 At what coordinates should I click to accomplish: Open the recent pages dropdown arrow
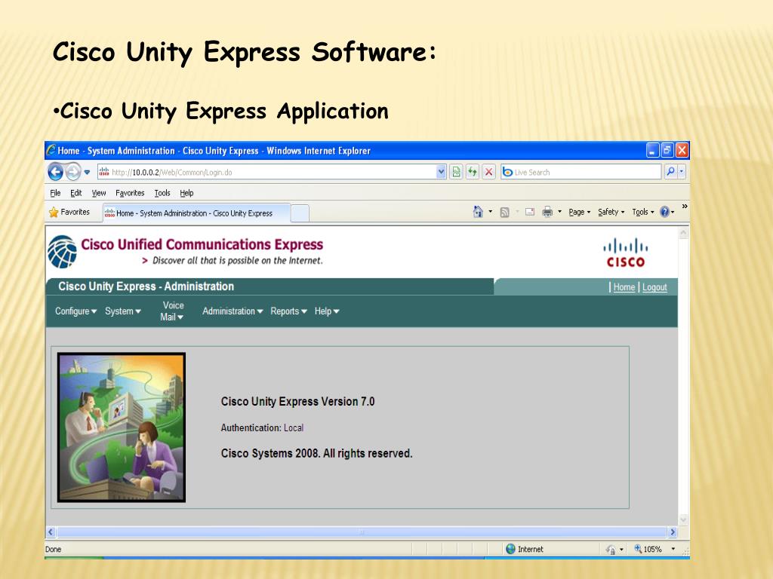point(88,173)
